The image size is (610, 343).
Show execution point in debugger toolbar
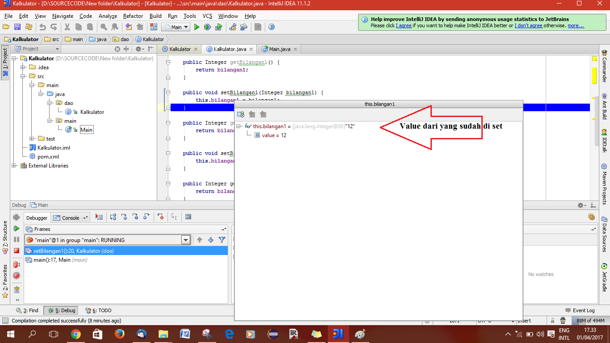(x=99, y=217)
